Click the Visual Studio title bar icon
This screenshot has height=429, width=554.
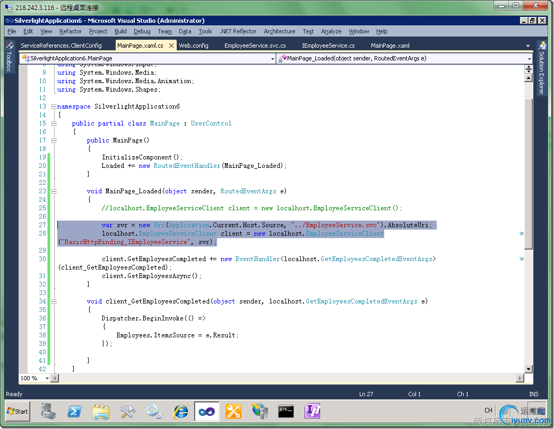click(10, 21)
